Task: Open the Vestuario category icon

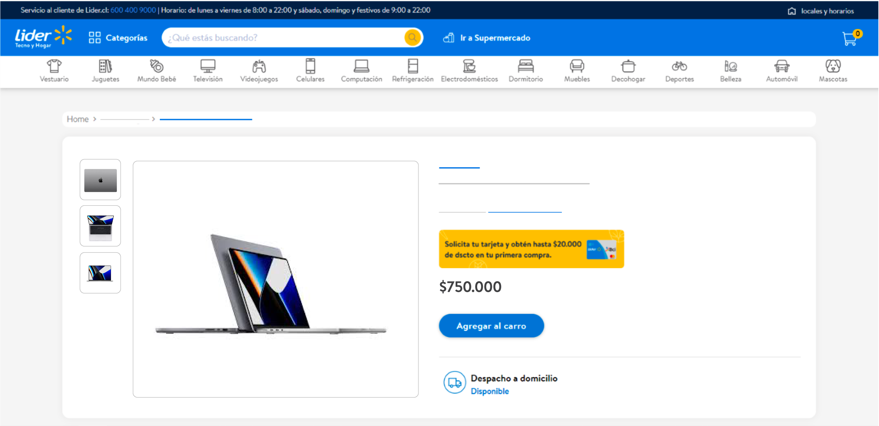Action: (x=54, y=66)
